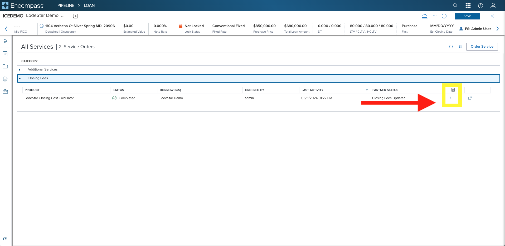Click the 2 Service Orders count text
The image size is (505, 246).
tap(77, 47)
